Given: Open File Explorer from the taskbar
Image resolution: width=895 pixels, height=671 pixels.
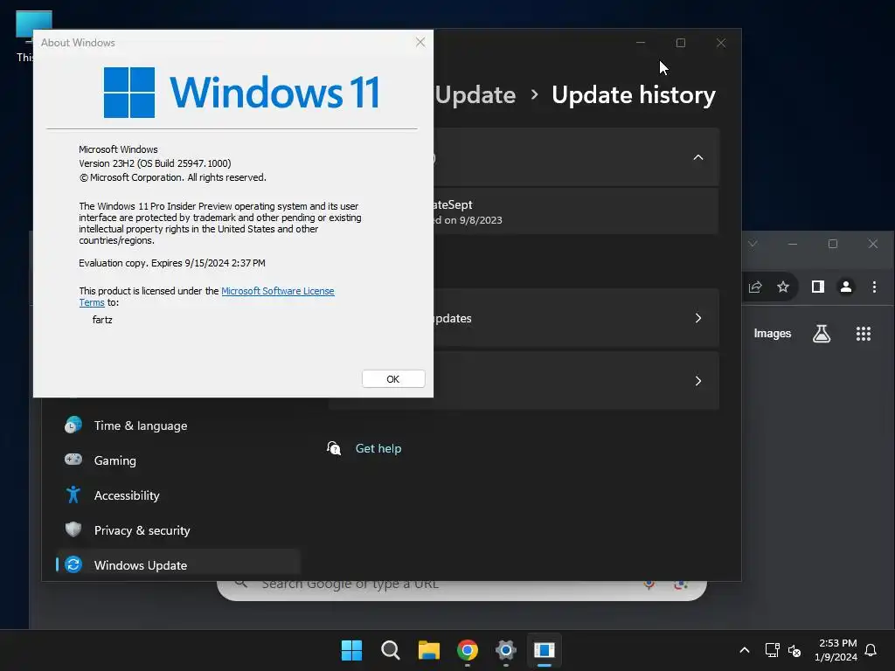Looking at the screenshot, I should [x=428, y=650].
